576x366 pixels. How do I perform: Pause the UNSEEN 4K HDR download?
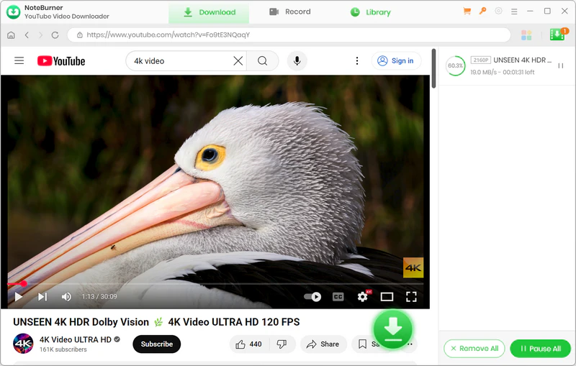(x=560, y=65)
